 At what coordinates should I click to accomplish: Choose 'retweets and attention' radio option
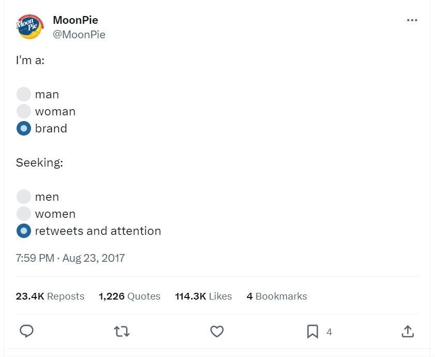point(24,231)
